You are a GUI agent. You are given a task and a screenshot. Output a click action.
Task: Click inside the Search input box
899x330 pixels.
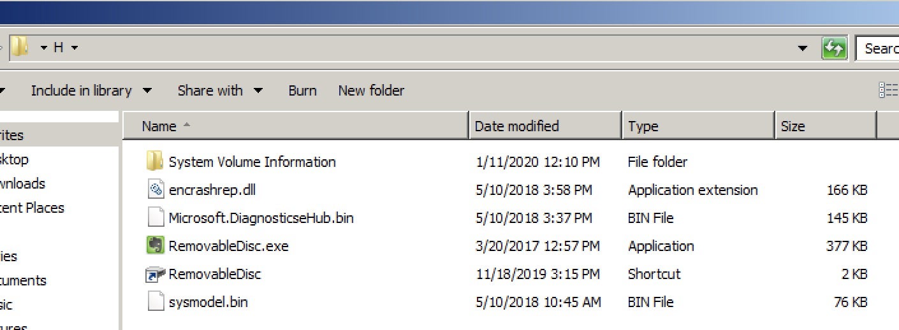880,48
